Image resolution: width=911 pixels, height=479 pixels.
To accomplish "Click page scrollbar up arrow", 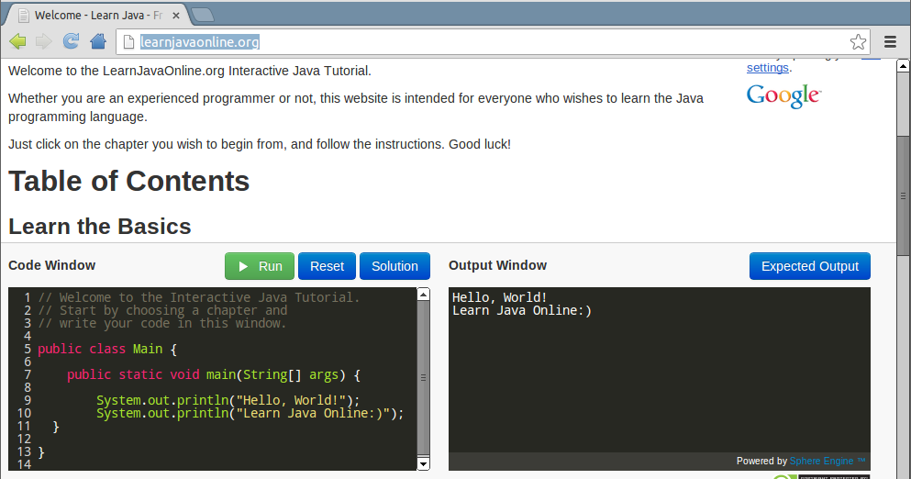I will [x=903, y=66].
